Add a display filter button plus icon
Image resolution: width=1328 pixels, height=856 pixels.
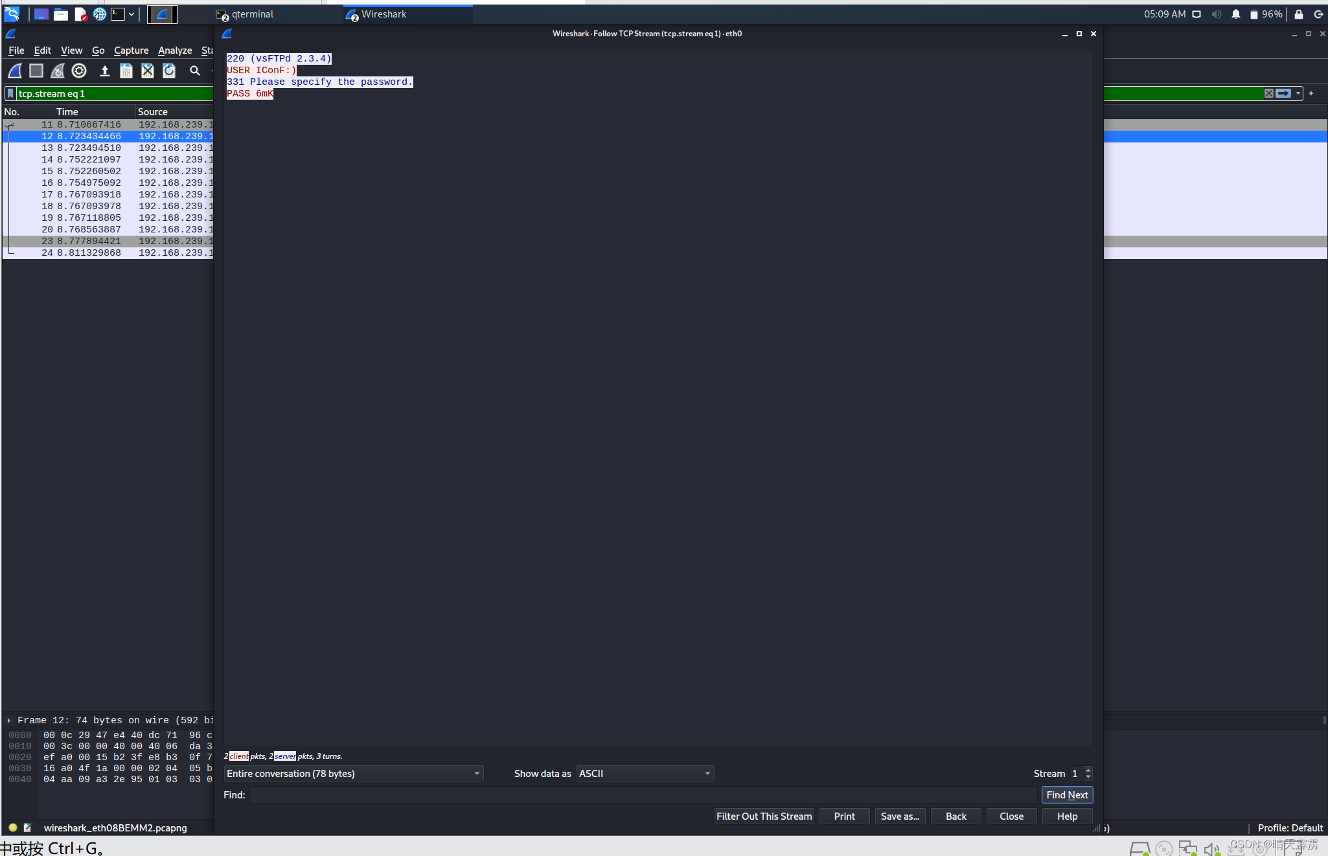[x=1311, y=93]
